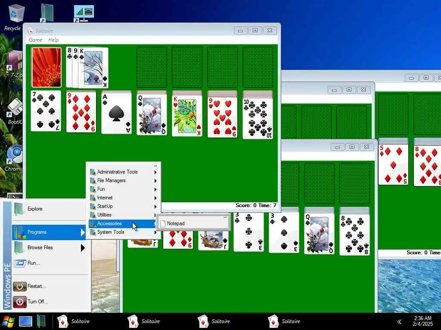Open the network monitor desktop shortcut
Viewport: 441px width, 330px height.
pyautogui.click(x=84, y=13)
